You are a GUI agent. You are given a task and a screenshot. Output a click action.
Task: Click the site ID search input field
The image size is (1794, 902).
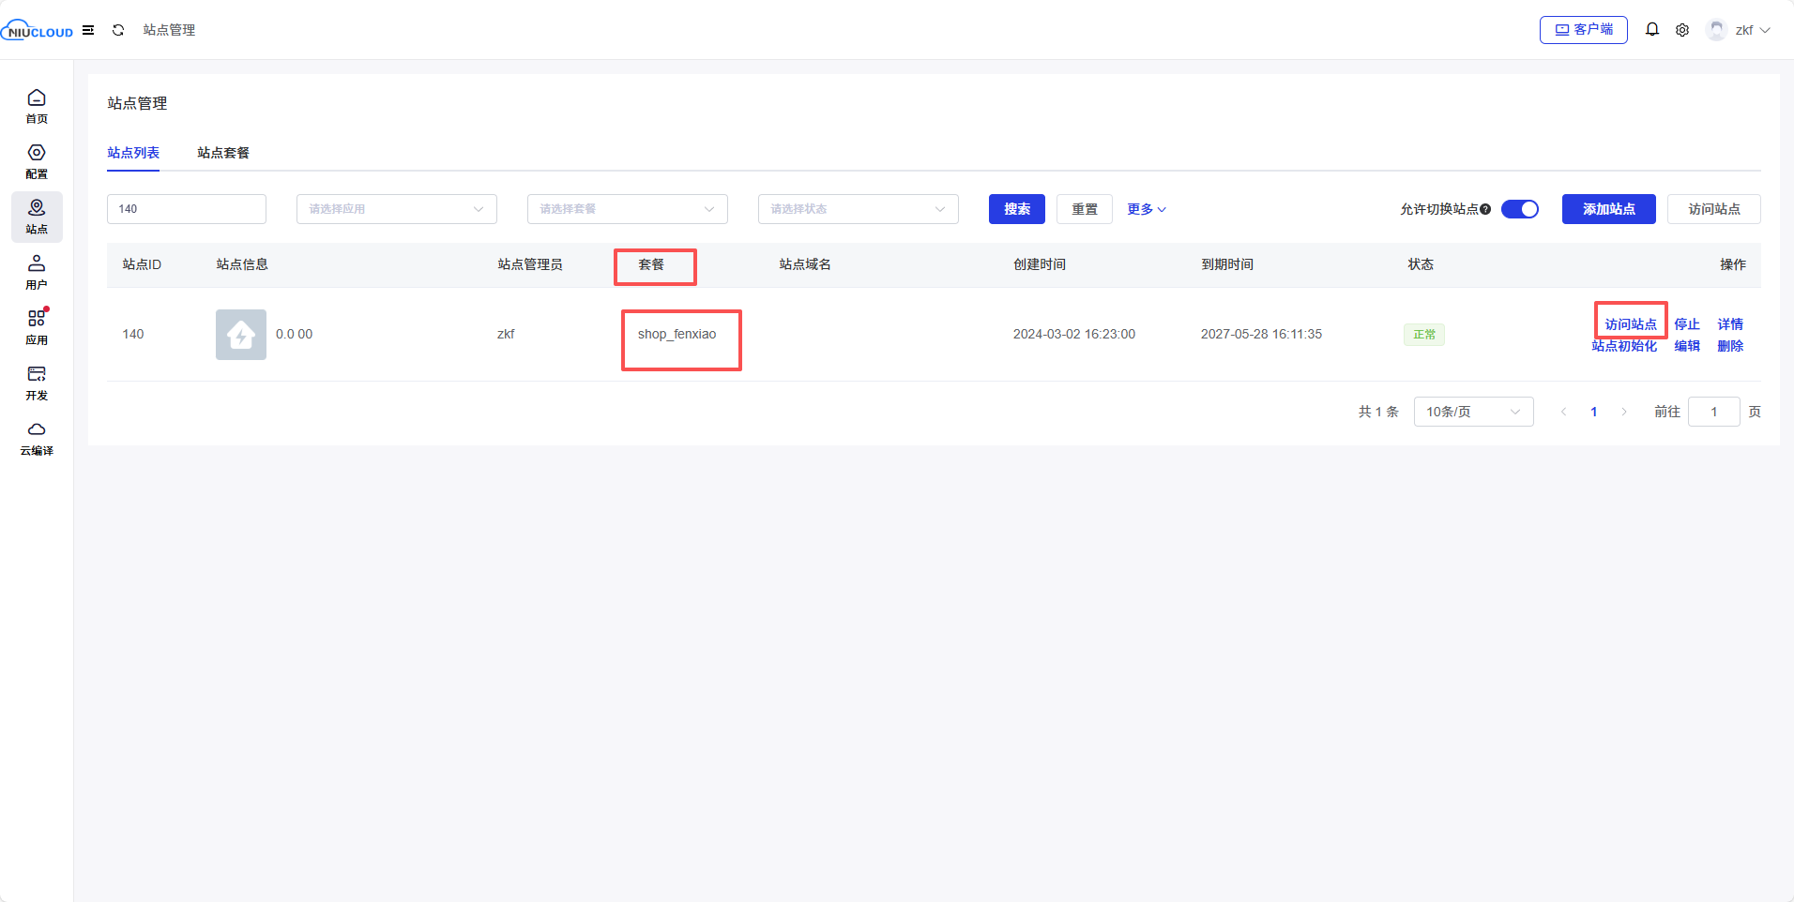click(x=187, y=209)
